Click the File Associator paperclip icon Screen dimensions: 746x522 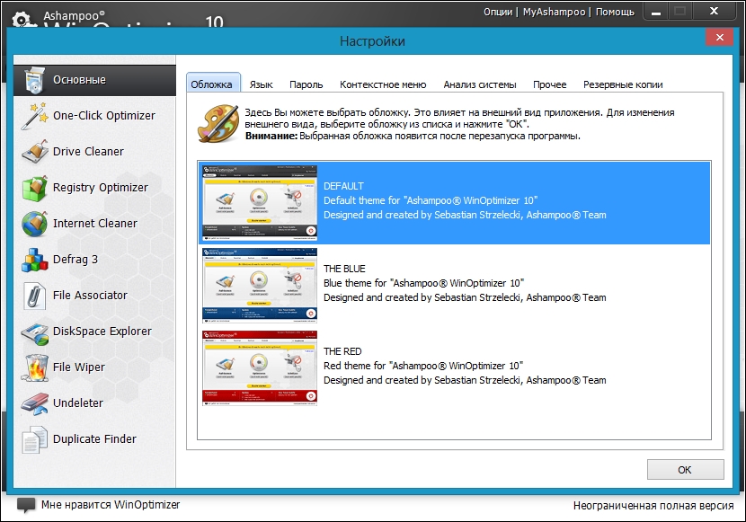coord(34,296)
